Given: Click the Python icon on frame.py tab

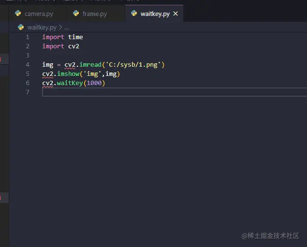Looking at the screenshot, I should point(76,14).
